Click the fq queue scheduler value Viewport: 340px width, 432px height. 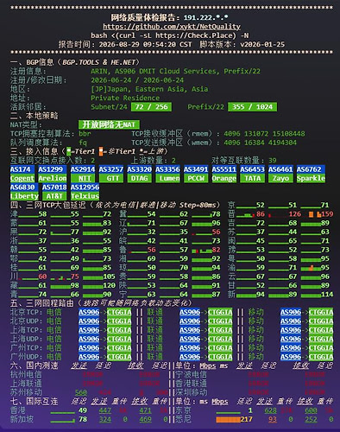pos(83,143)
